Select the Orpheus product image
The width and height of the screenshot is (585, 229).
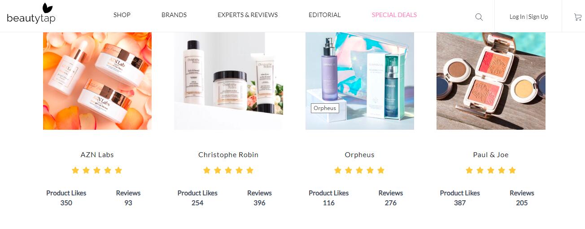[x=360, y=81]
